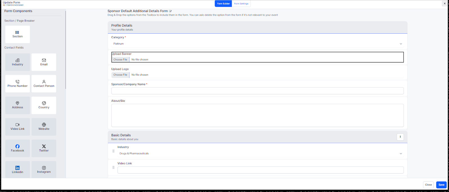The height and width of the screenshot is (192, 449).
Task: Add the Twitter component tile
Action: pyautogui.click(x=44, y=148)
